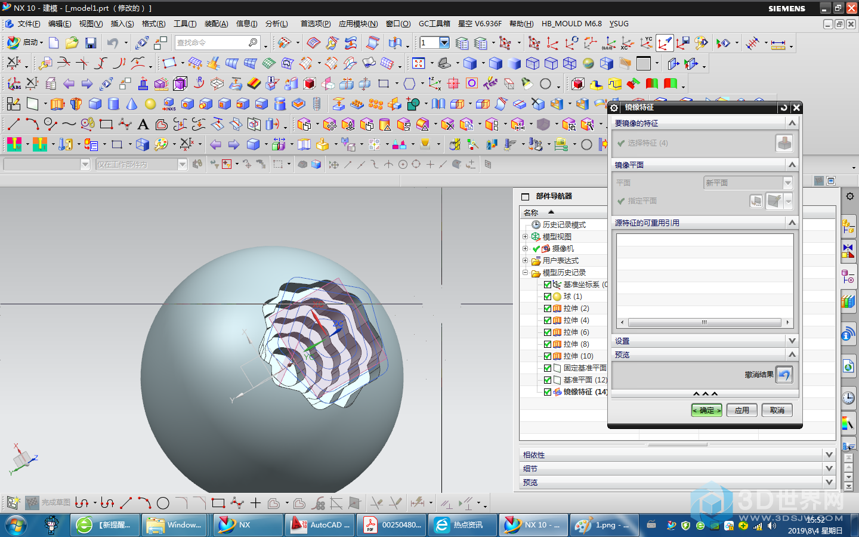
Task: Toggle the 镜像特征 (14) checkbox
Action: click(x=548, y=392)
